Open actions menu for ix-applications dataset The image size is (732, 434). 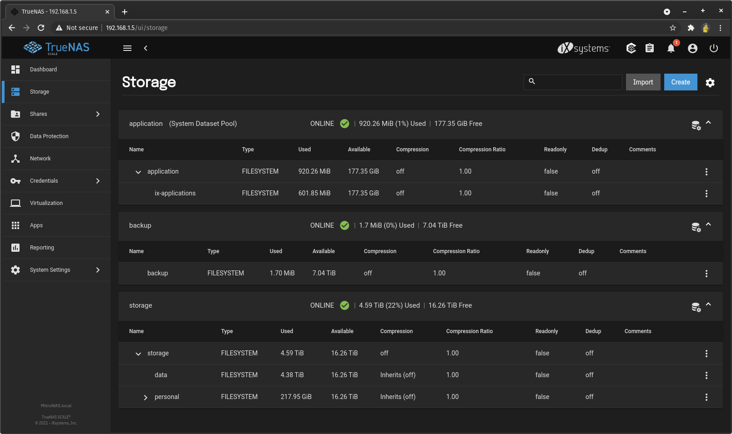pyautogui.click(x=706, y=194)
